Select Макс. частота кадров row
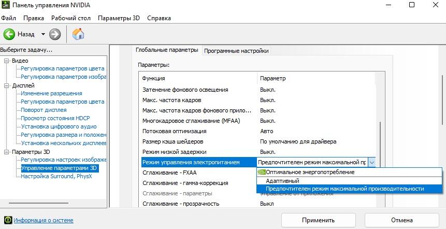This screenshot has width=446, height=229. (x=258, y=100)
